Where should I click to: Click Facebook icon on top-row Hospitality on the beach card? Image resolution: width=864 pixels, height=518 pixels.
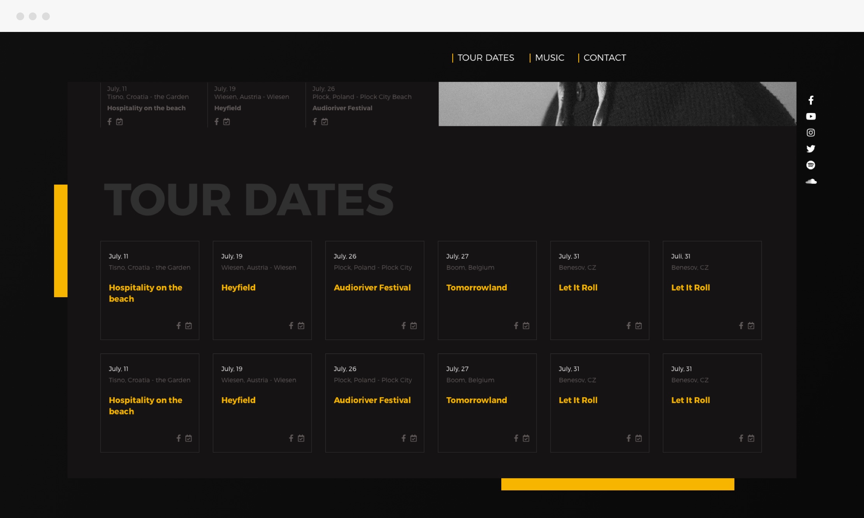pyautogui.click(x=179, y=326)
